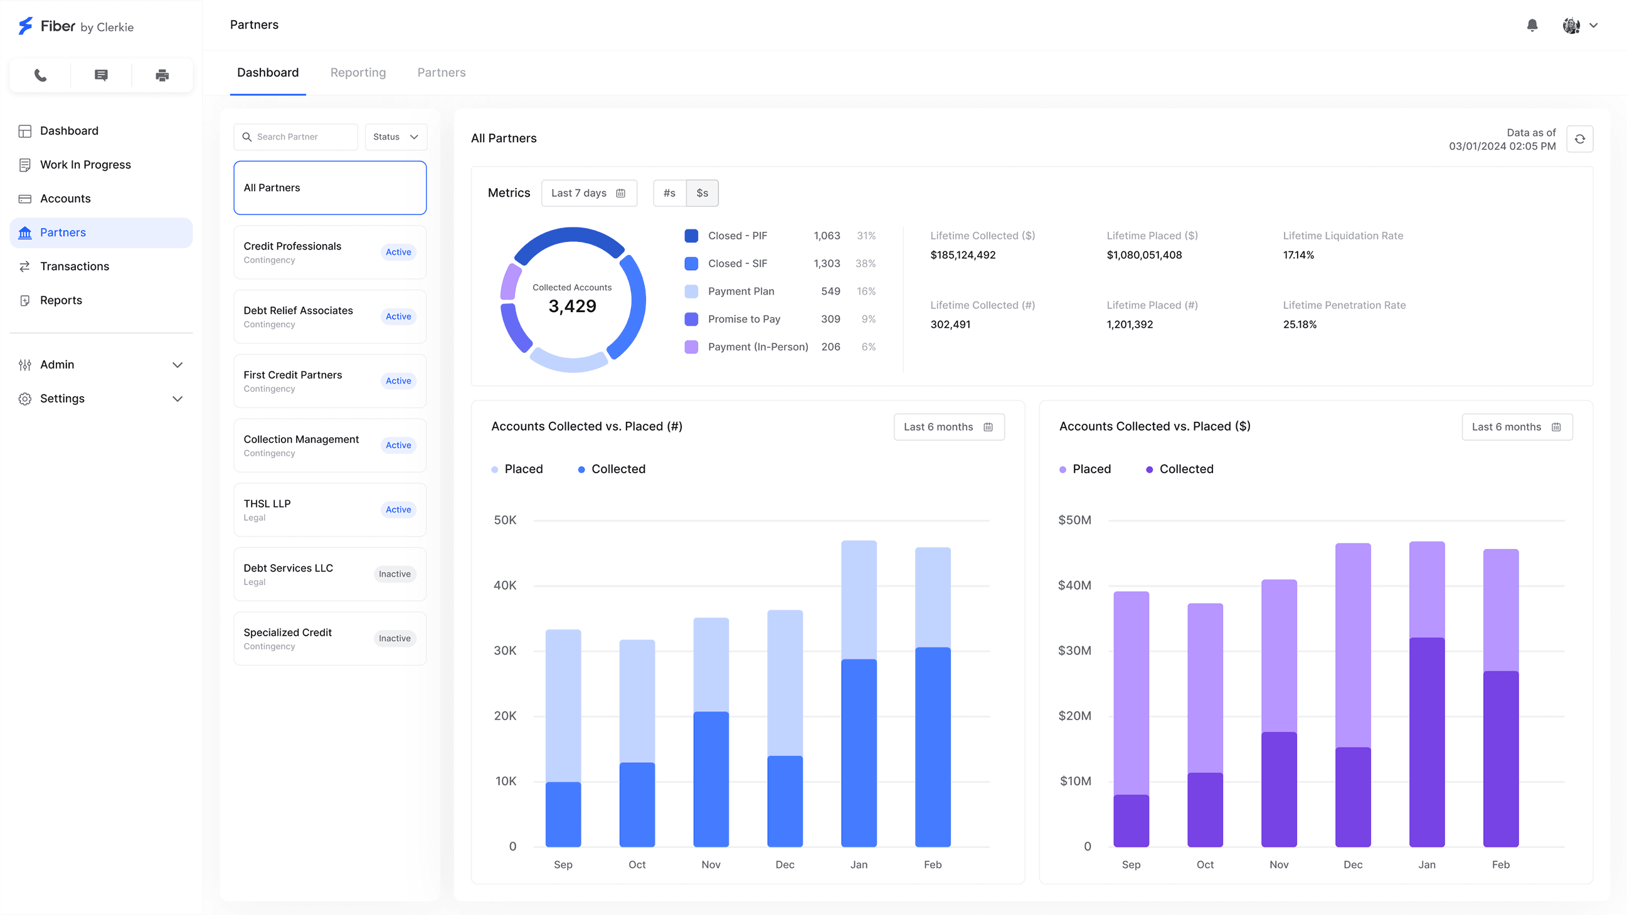The width and height of the screenshot is (1627, 915).
Task: Expand the Admin menu section
Action: pyautogui.click(x=101, y=365)
